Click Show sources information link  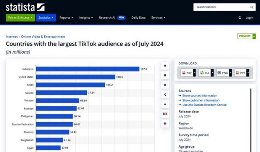point(200,96)
